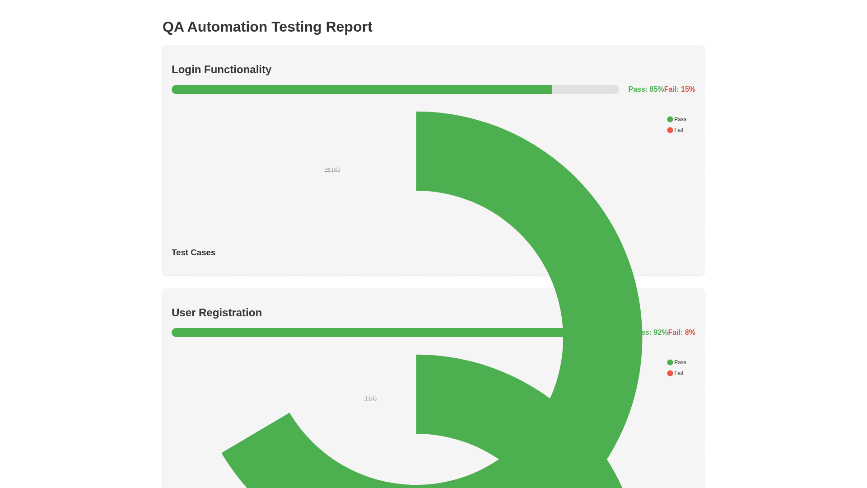
Task: Click the User Registration section heading
Action: pyautogui.click(x=216, y=313)
